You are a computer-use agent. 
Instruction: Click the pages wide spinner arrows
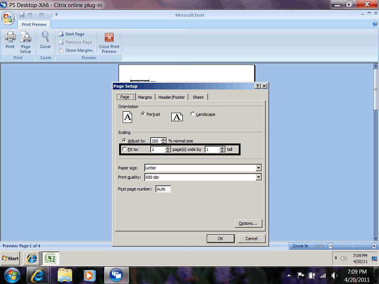pos(168,149)
